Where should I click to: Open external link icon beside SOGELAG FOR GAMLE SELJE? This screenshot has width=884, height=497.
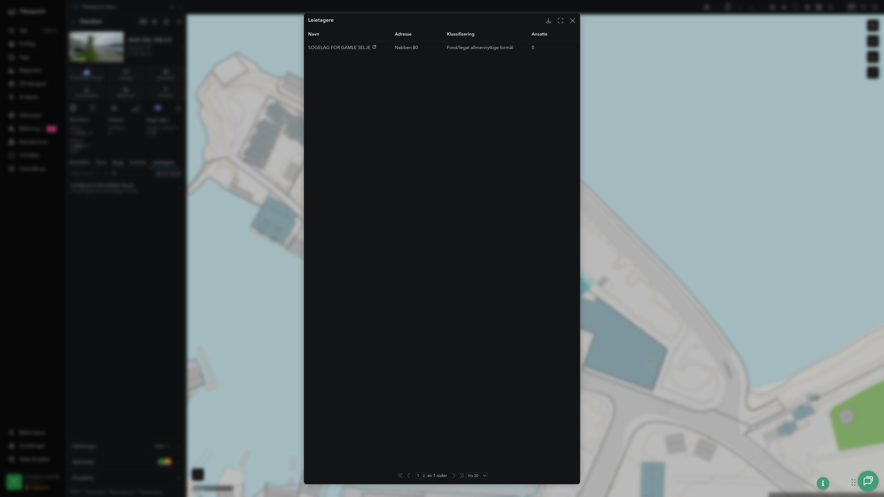374,47
